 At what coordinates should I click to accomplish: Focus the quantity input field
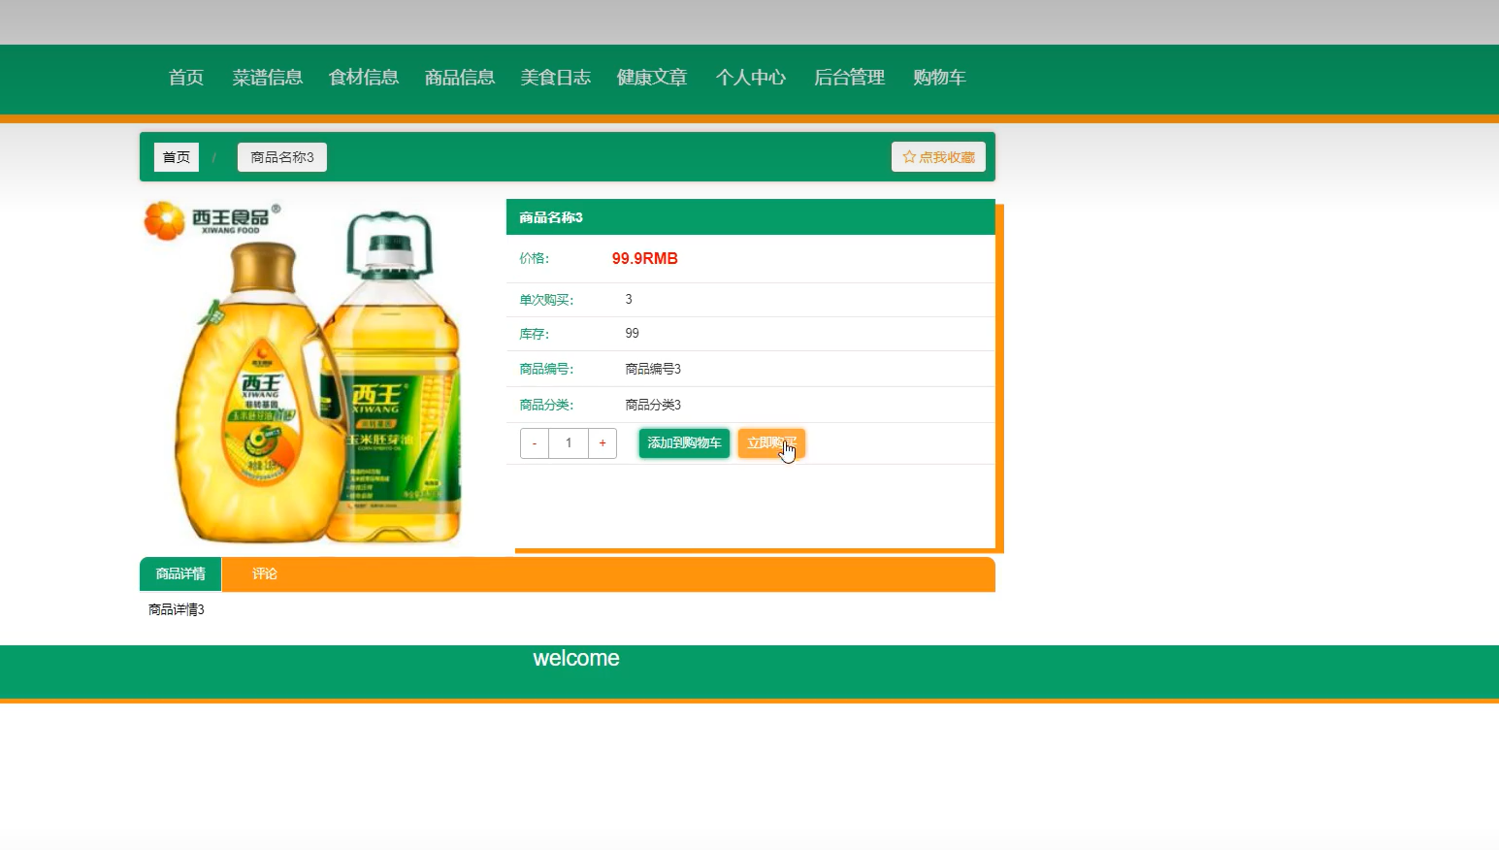point(569,443)
